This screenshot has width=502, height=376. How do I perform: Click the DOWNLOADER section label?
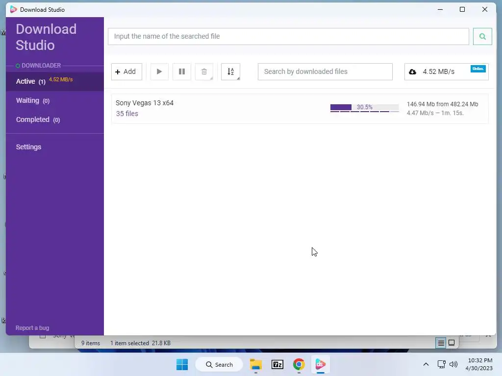(41, 66)
